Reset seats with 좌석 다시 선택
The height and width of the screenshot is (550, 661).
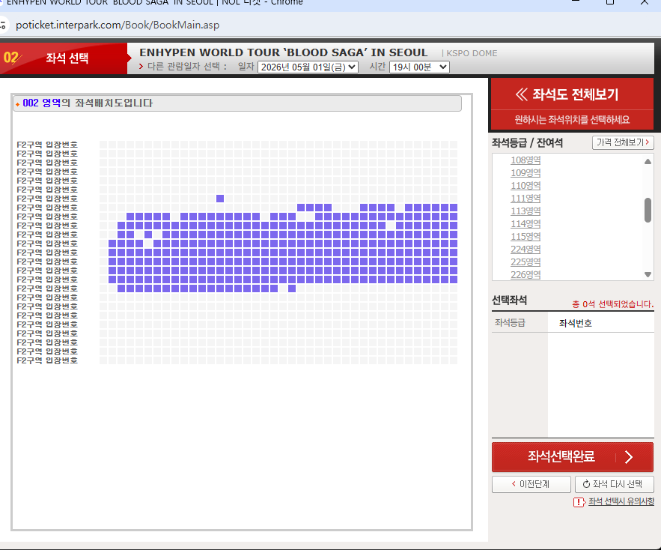pyautogui.click(x=614, y=484)
